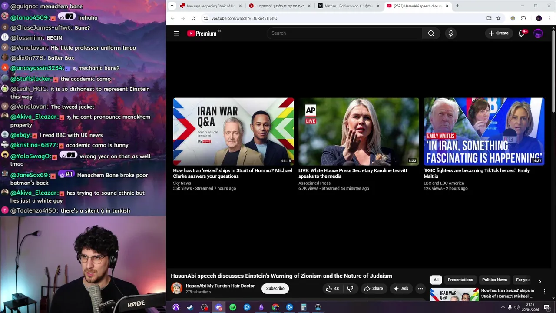Image resolution: width=556 pixels, height=313 pixels.
Task: Open Obsidian from the taskbar
Action: (261, 307)
